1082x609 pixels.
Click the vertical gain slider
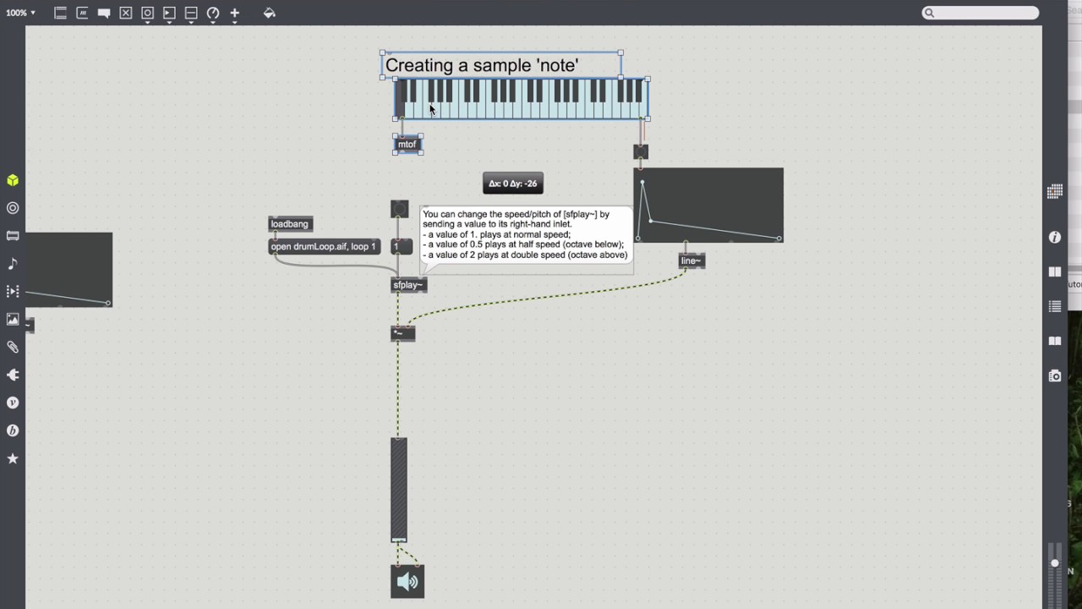[x=399, y=490]
